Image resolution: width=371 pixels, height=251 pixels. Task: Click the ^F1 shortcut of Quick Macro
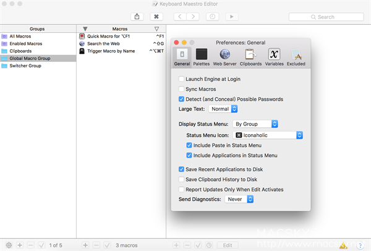(x=160, y=36)
